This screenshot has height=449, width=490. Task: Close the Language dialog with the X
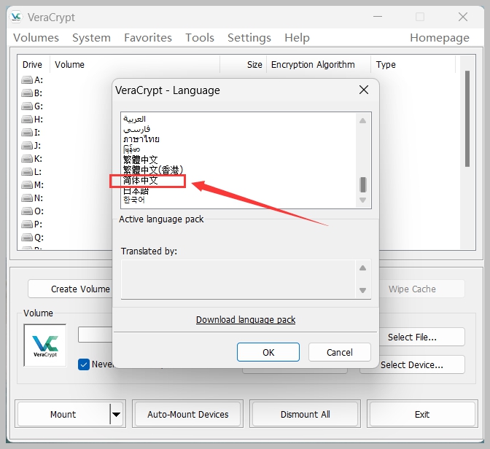(x=364, y=90)
